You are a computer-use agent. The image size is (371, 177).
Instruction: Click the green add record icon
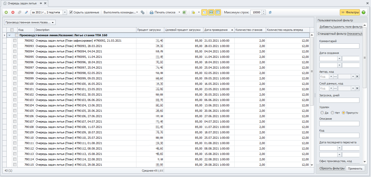point(6,12)
